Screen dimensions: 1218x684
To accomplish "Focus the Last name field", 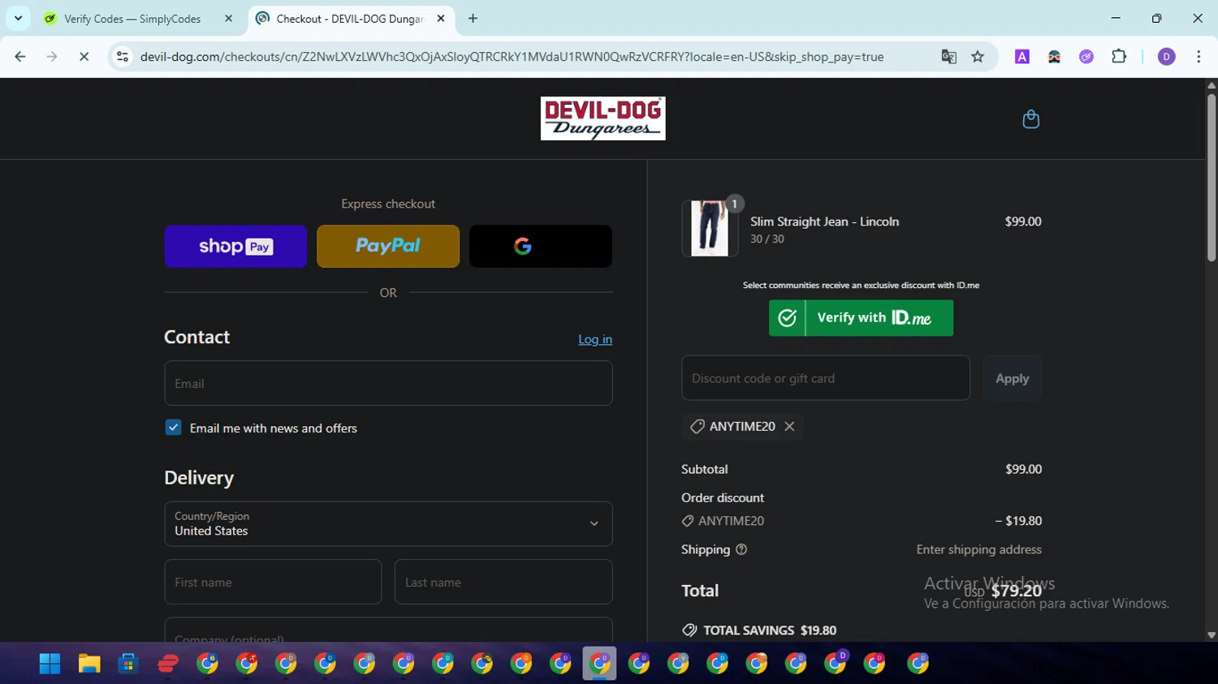I will click(x=503, y=582).
